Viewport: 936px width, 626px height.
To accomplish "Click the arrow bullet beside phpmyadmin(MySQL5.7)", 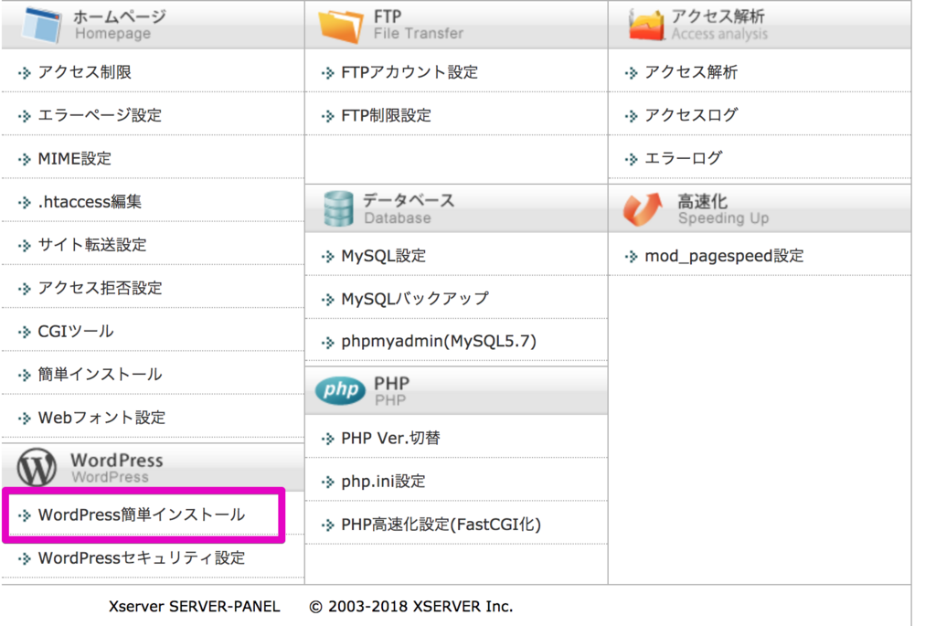I will point(328,342).
